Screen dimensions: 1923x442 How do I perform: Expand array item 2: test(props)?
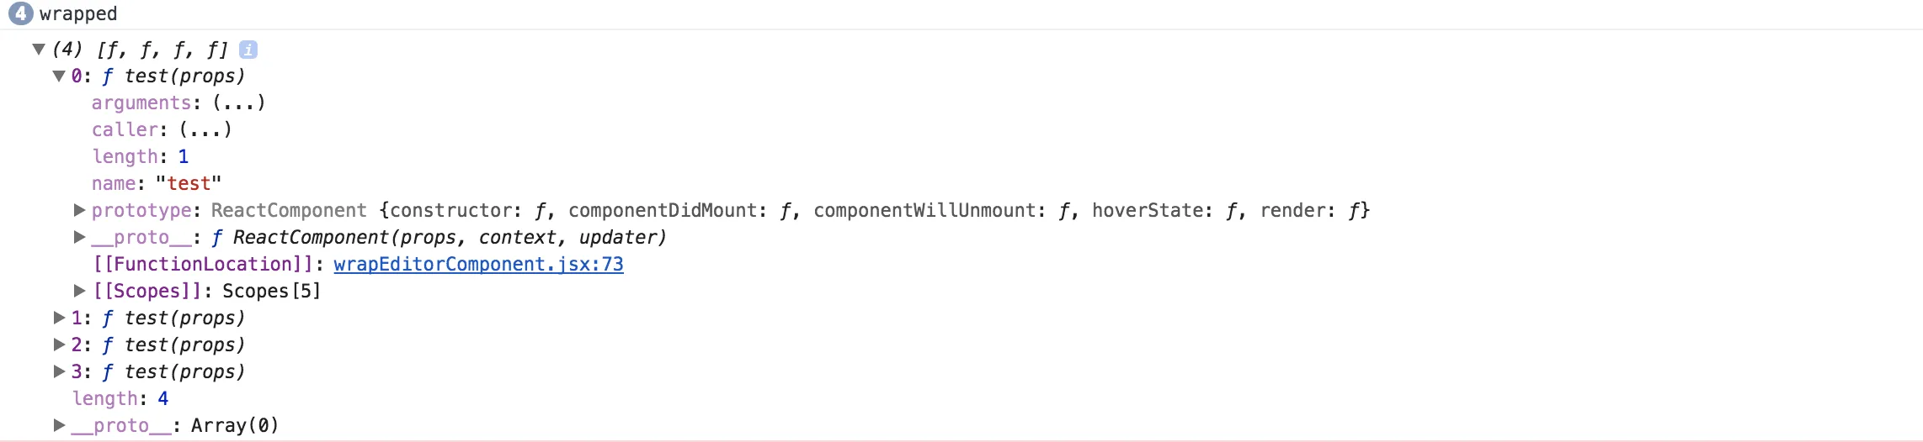59,345
